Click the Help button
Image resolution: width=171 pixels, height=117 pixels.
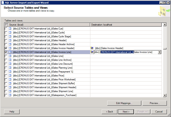click(12, 112)
